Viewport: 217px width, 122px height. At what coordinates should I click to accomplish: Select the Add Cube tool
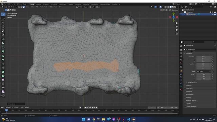click(x=3, y=48)
